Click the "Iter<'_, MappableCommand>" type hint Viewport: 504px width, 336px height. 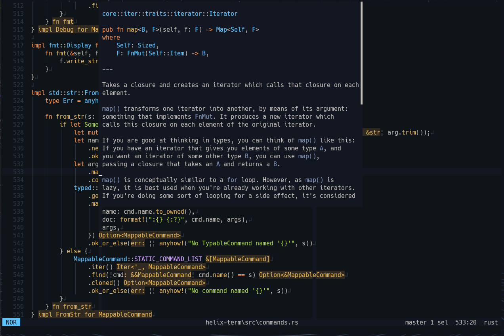[x=161, y=267]
